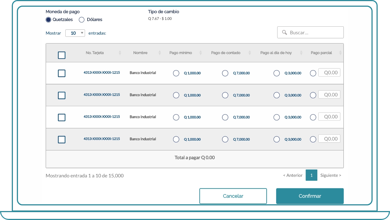This screenshot has height=220, width=390.
Task: Sort by the Nombre column arrows
Action: (x=160, y=53)
